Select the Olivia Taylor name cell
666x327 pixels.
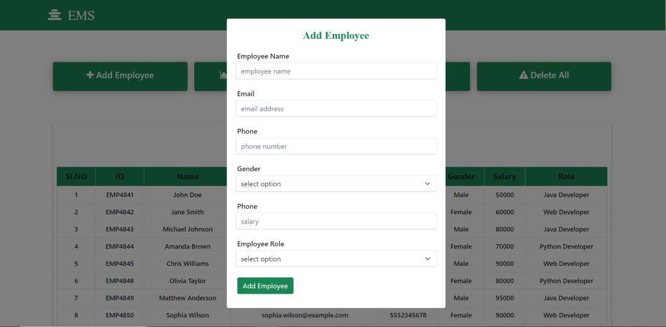187,281
